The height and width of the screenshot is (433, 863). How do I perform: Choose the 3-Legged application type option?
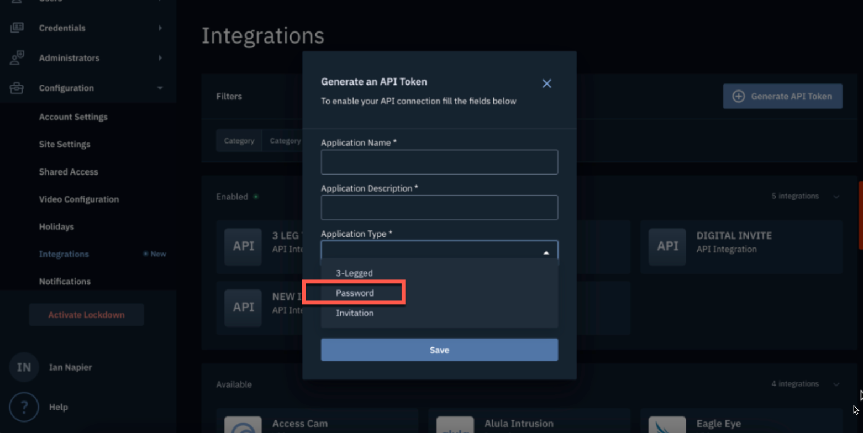(354, 273)
